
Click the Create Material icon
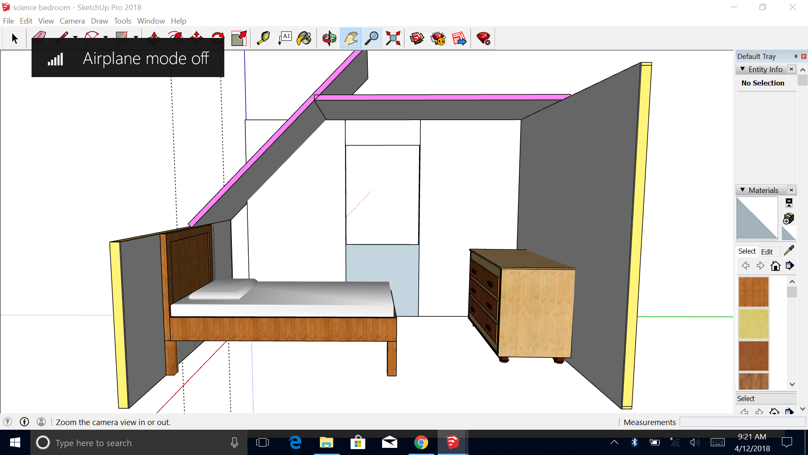(789, 218)
